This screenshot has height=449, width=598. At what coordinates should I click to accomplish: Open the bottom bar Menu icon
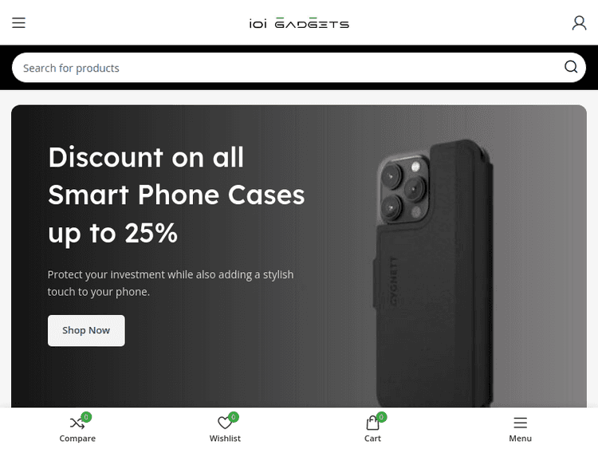coord(520,423)
